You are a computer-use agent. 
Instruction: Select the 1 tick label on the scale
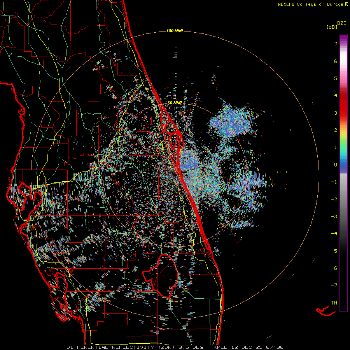336,147
